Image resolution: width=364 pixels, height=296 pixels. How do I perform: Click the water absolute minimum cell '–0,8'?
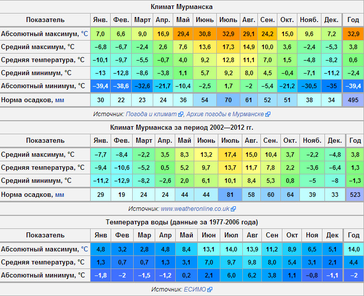312,275
